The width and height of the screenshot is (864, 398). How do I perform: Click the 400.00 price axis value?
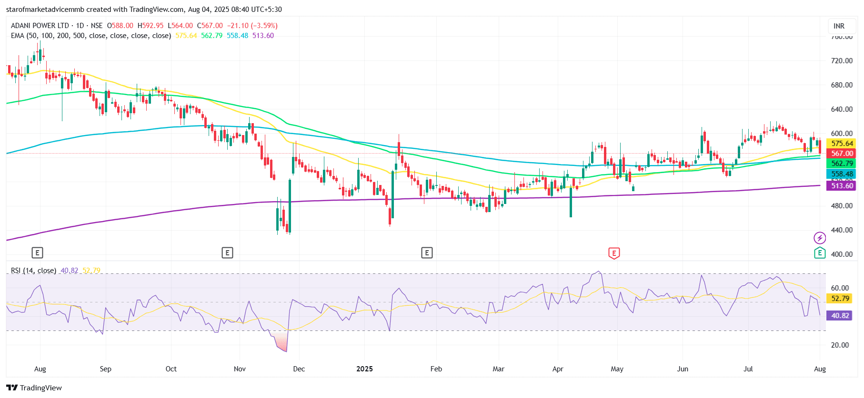pos(842,254)
